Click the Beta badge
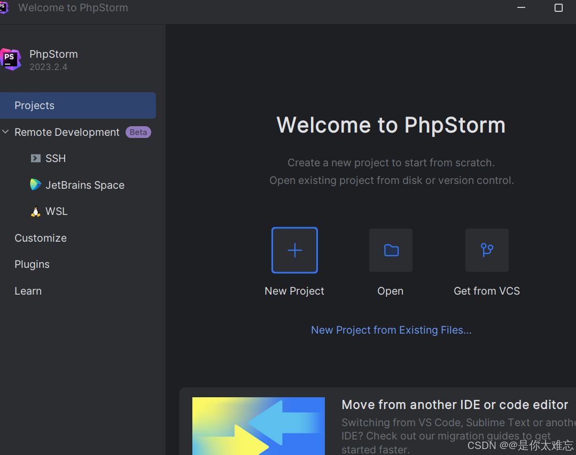The height and width of the screenshot is (455, 576). [138, 132]
